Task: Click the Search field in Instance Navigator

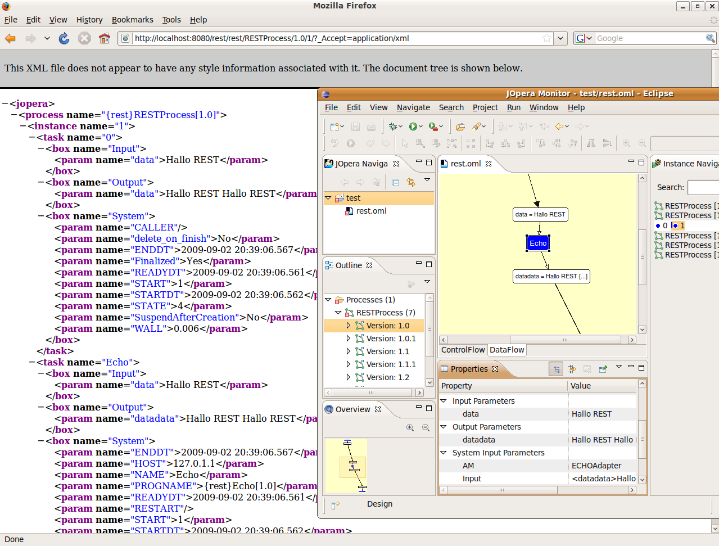Action: [703, 187]
